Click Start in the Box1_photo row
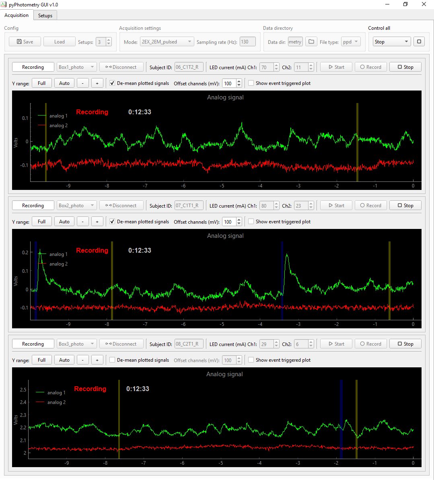This screenshot has width=434, height=480. [336, 67]
